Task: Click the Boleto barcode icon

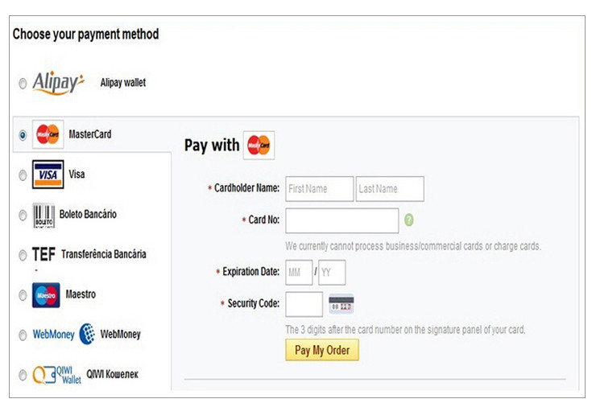Action: tap(43, 215)
